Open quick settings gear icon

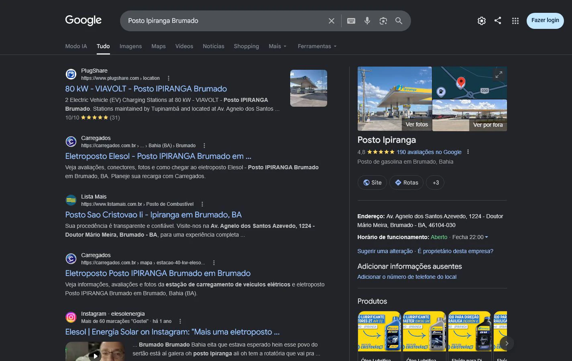[482, 21]
